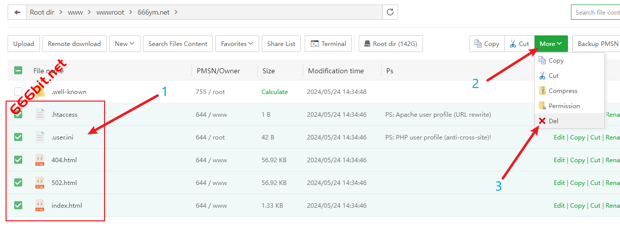Click the index.html file icon
The image size is (620, 233).
pos(40,205)
